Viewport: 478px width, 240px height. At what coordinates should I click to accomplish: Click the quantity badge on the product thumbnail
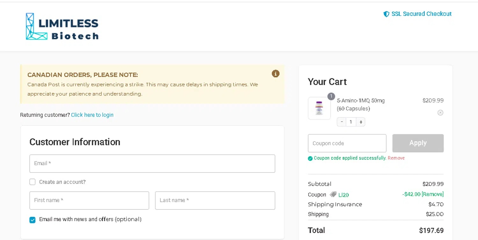click(x=331, y=96)
